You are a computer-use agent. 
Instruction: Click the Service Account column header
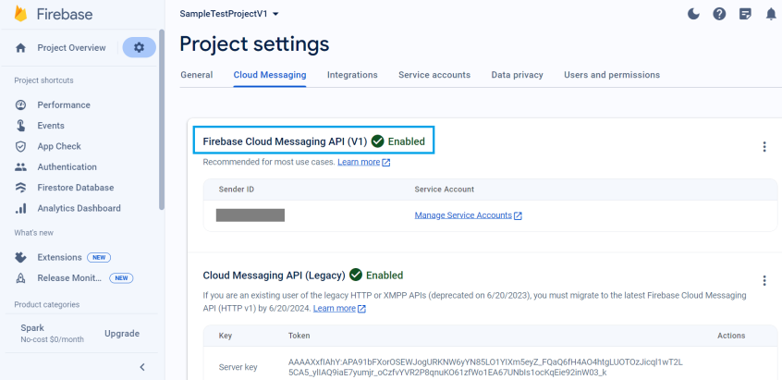click(445, 190)
